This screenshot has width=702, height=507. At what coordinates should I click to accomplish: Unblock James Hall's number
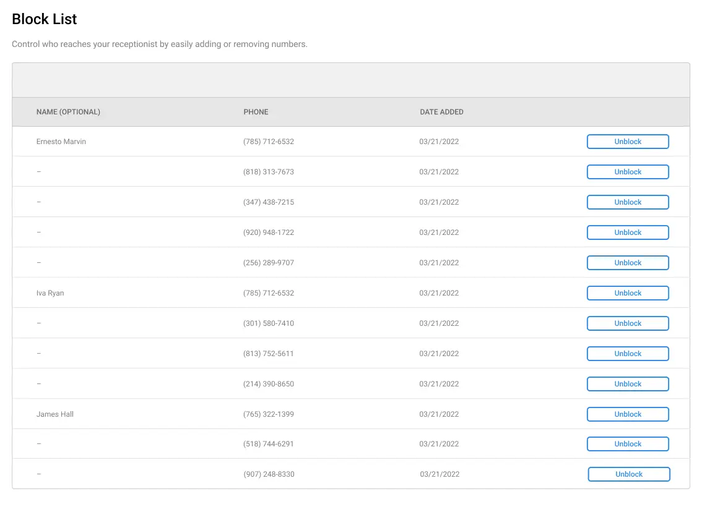pos(628,414)
